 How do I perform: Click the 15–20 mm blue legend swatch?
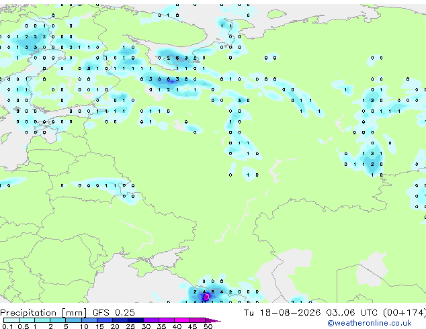click(x=104, y=320)
